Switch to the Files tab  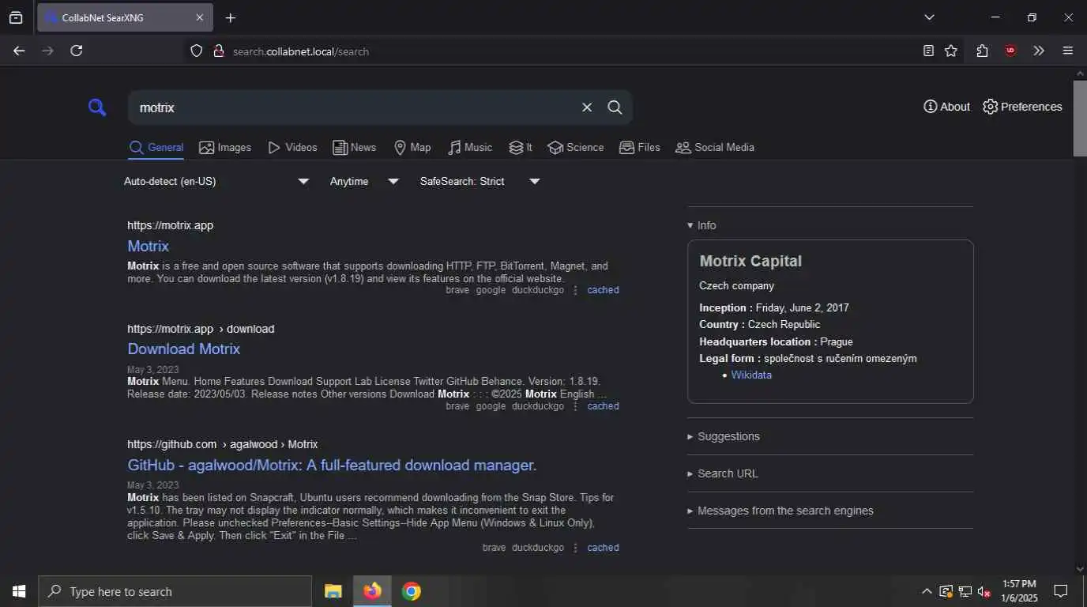click(x=640, y=148)
